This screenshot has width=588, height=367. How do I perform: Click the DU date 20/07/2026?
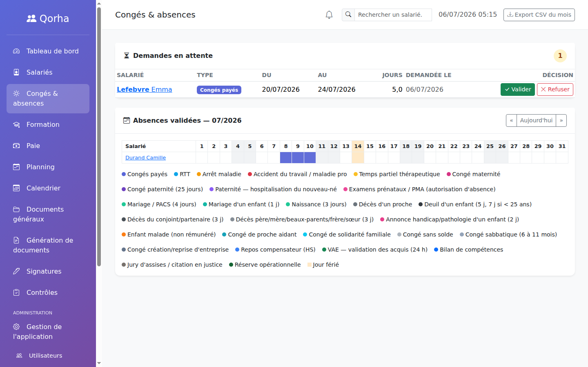pyautogui.click(x=281, y=89)
